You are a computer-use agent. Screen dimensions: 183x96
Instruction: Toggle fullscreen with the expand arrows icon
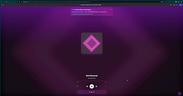(x=171, y=5)
